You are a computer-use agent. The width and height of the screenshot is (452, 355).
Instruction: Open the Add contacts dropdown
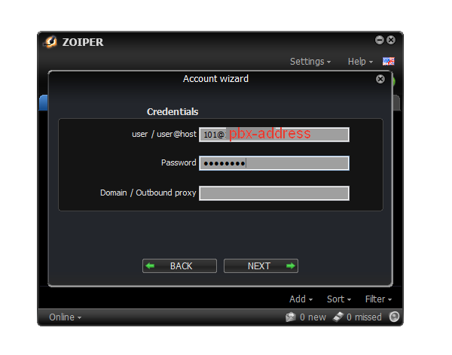point(301,299)
